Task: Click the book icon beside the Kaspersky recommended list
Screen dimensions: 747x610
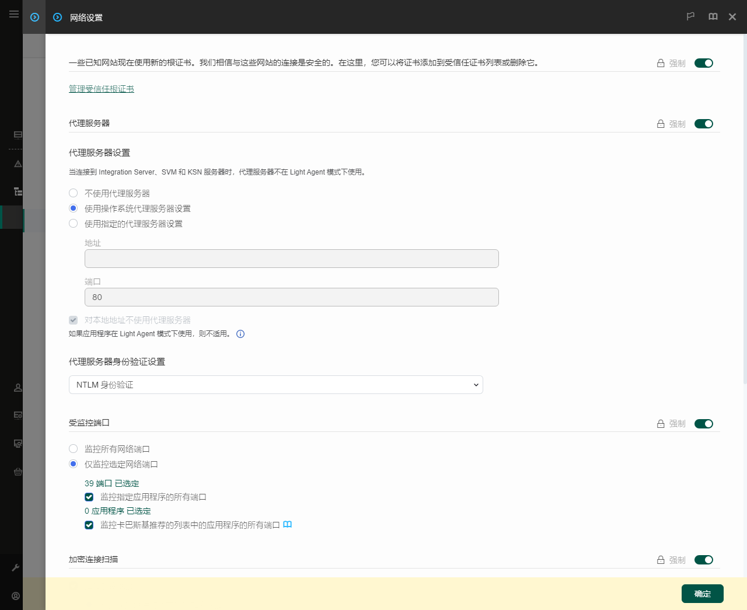Action: pos(287,525)
